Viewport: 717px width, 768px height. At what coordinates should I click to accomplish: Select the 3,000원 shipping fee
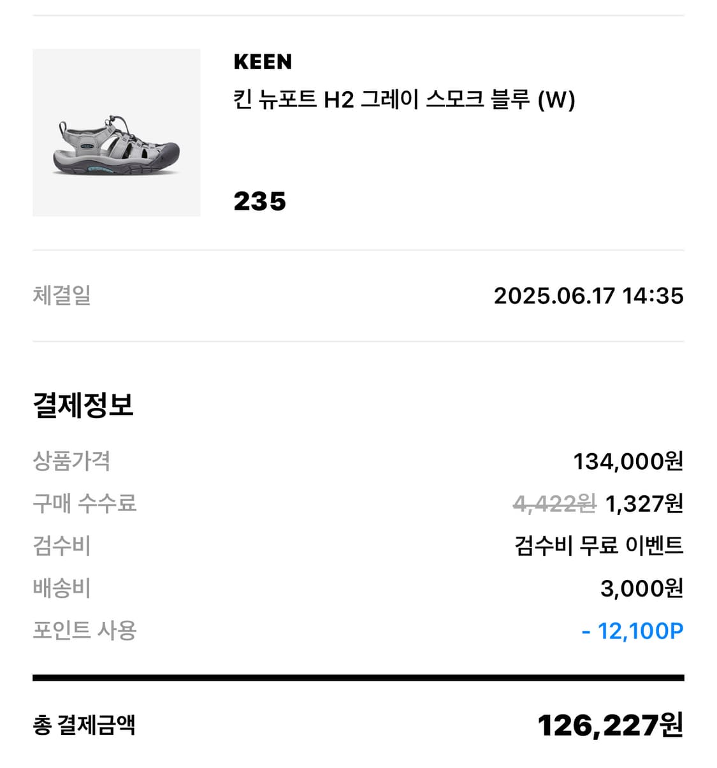[641, 588]
